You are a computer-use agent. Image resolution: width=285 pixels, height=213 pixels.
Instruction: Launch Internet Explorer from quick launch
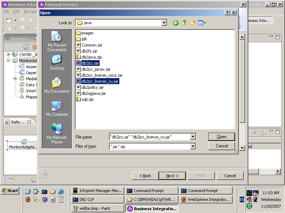61,191
